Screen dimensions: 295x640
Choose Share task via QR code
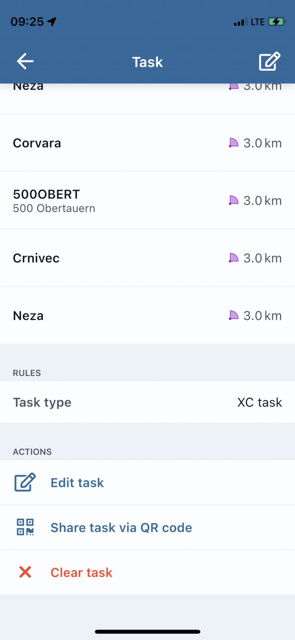[x=121, y=528]
